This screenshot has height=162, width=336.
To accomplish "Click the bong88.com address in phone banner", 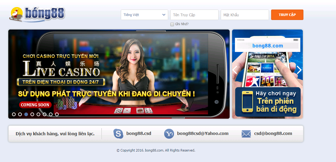I will click(x=268, y=45).
